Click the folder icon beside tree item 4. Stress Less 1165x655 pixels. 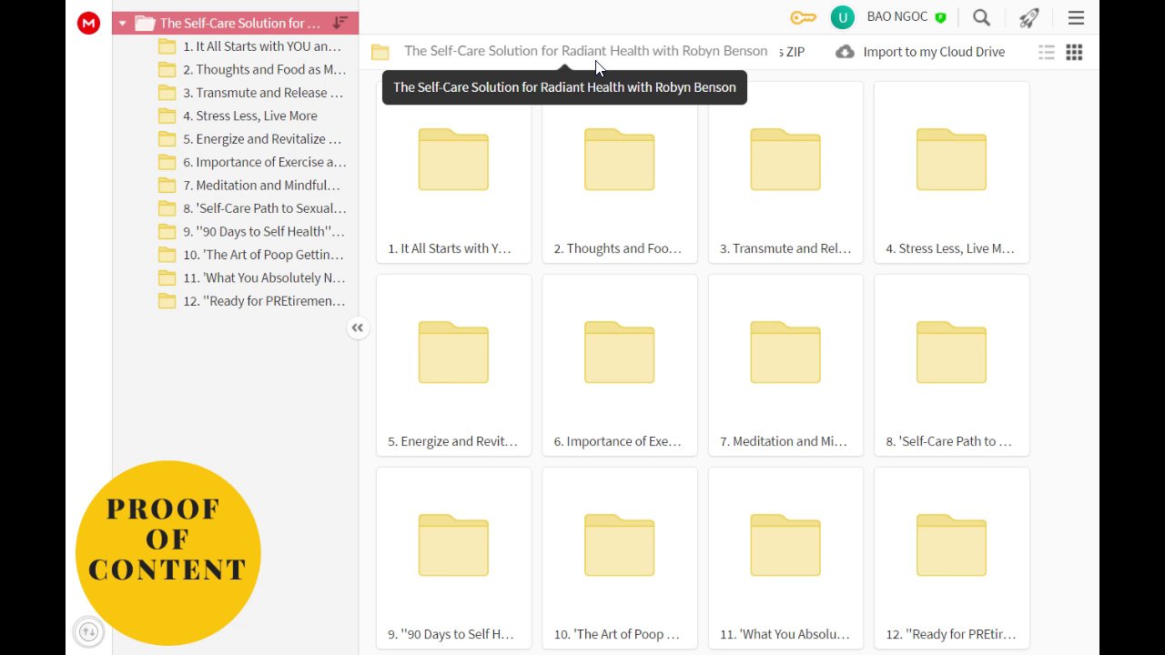click(167, 116)
